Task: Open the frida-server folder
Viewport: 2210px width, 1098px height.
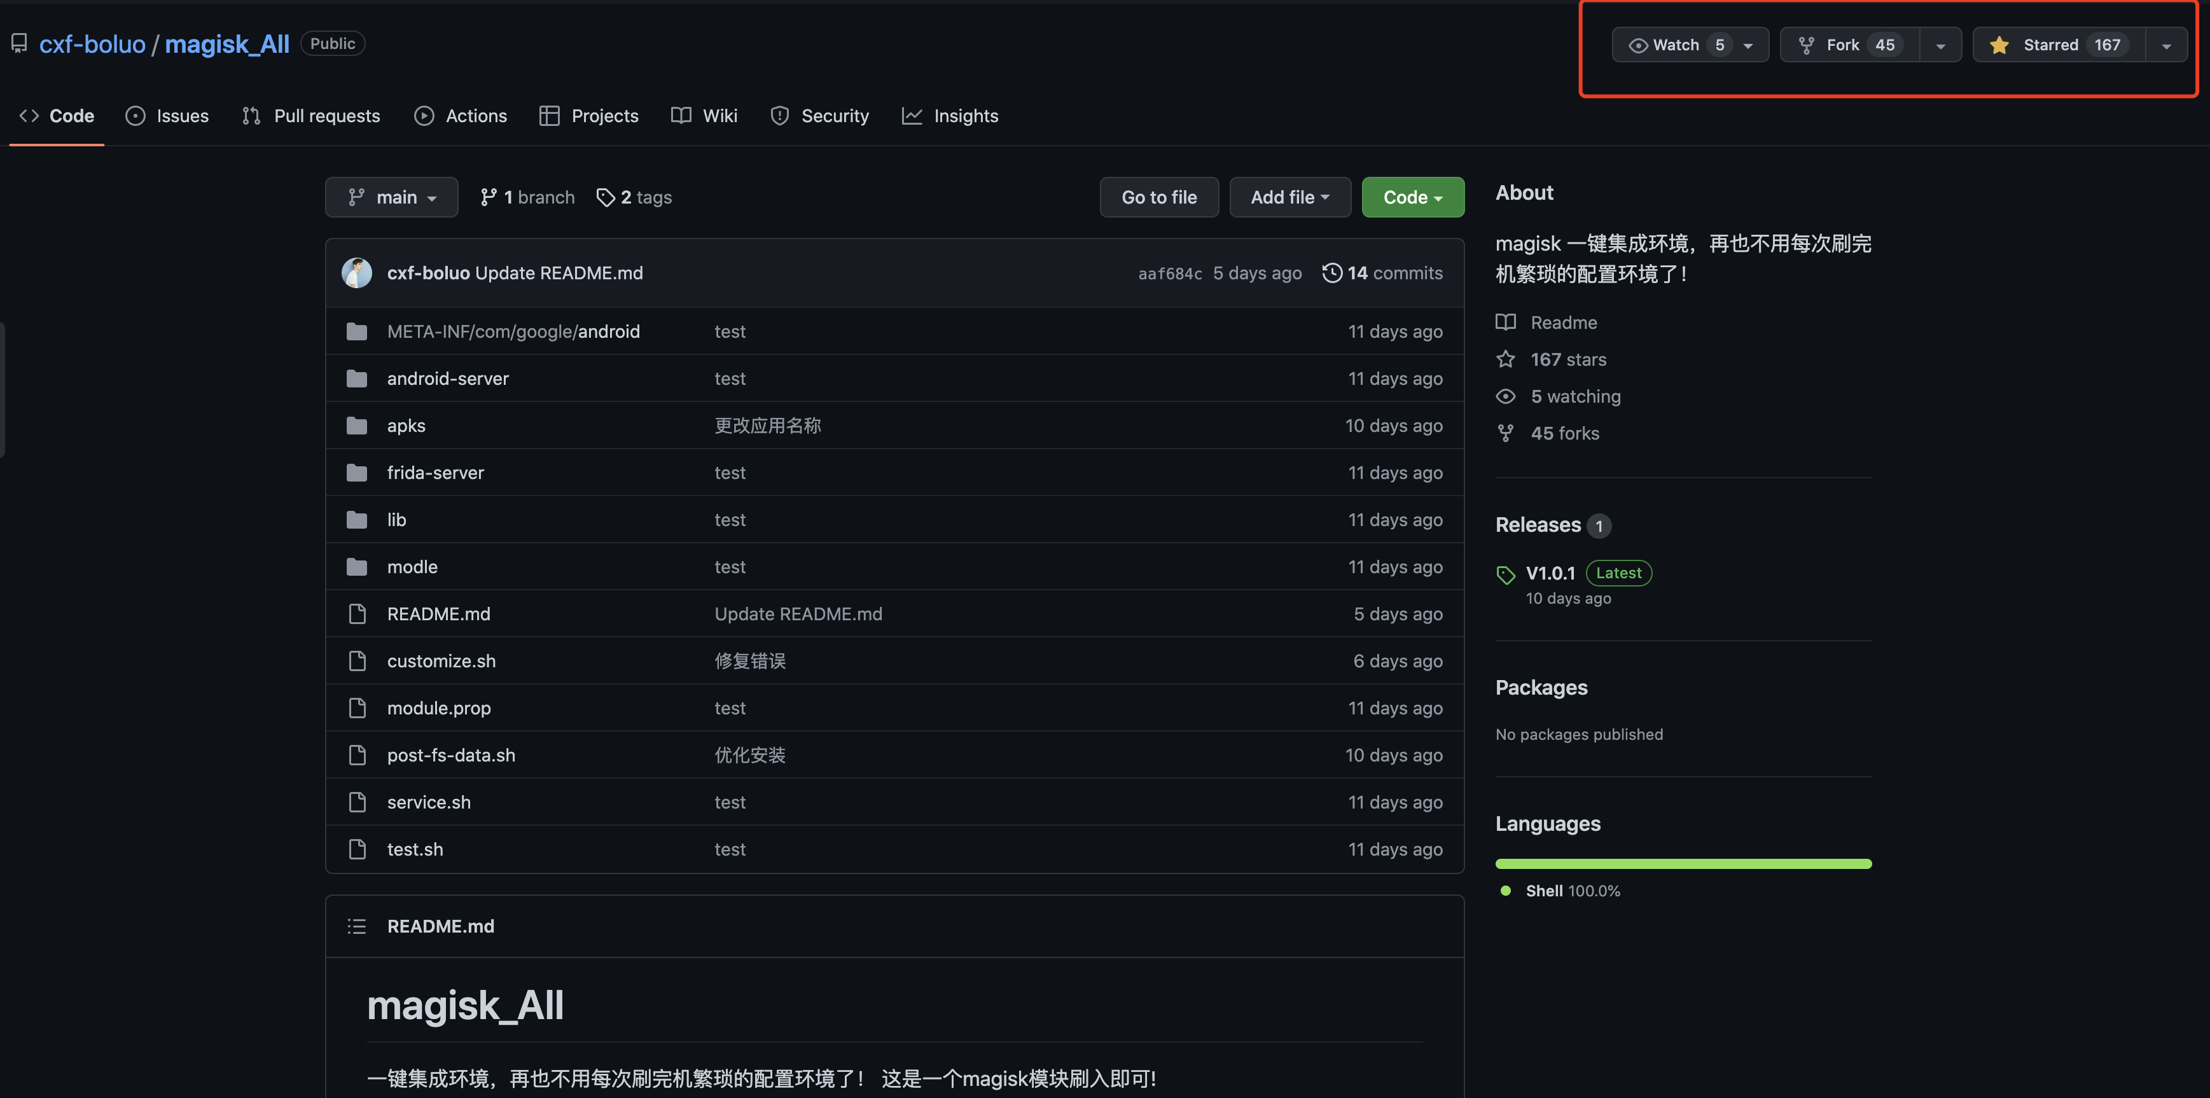Action: (x=435, y=473)
